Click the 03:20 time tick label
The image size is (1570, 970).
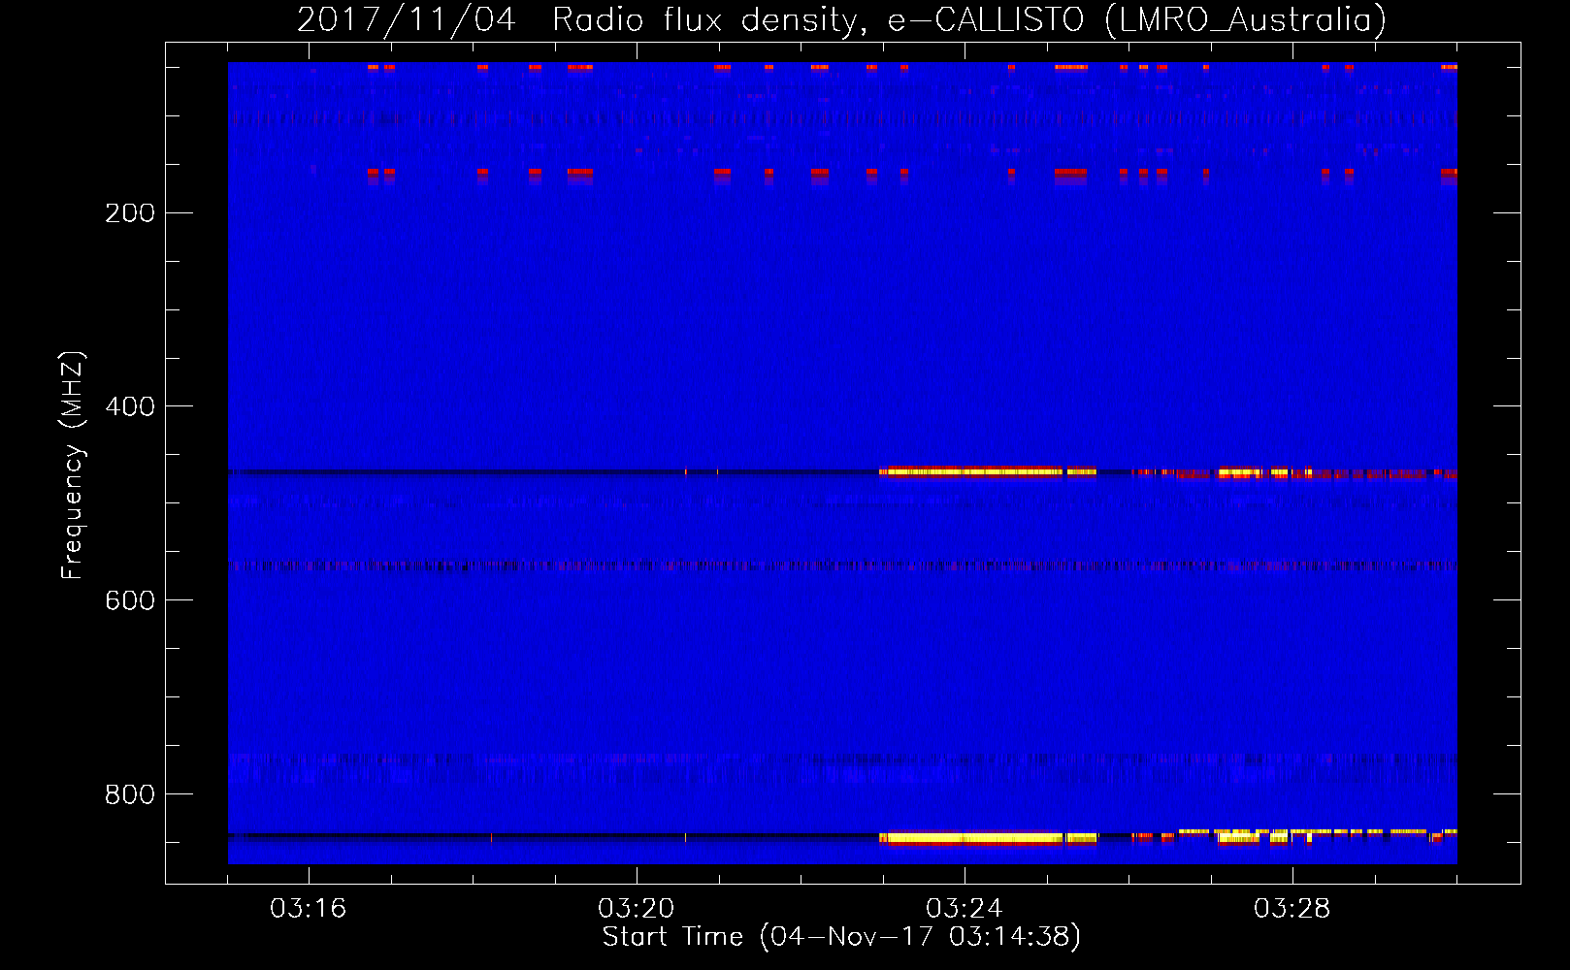point(636,909)
